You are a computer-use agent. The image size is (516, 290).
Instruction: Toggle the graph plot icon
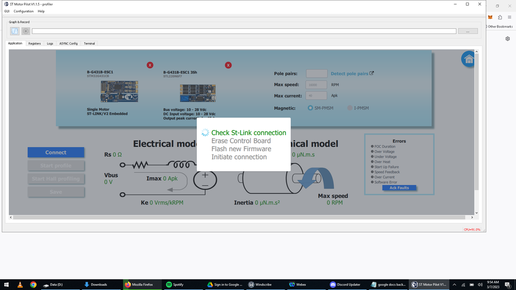click(15, 31)
